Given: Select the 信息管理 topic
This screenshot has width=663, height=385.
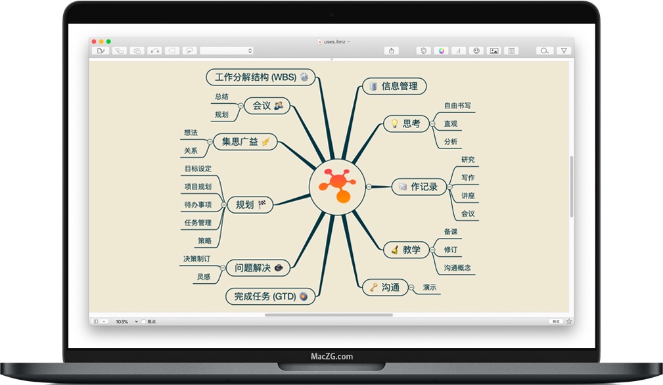Looking at the screenshot, I should pyautogui.click(x=394, y=86).
